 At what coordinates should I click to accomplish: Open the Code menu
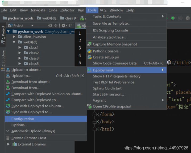(x=53, y=10)
